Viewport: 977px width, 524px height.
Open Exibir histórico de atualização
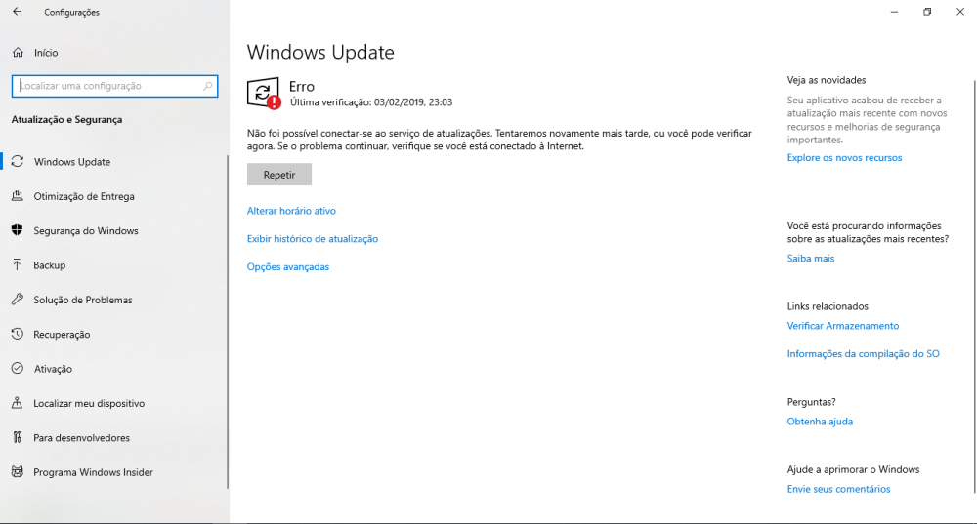coord(313,239)
